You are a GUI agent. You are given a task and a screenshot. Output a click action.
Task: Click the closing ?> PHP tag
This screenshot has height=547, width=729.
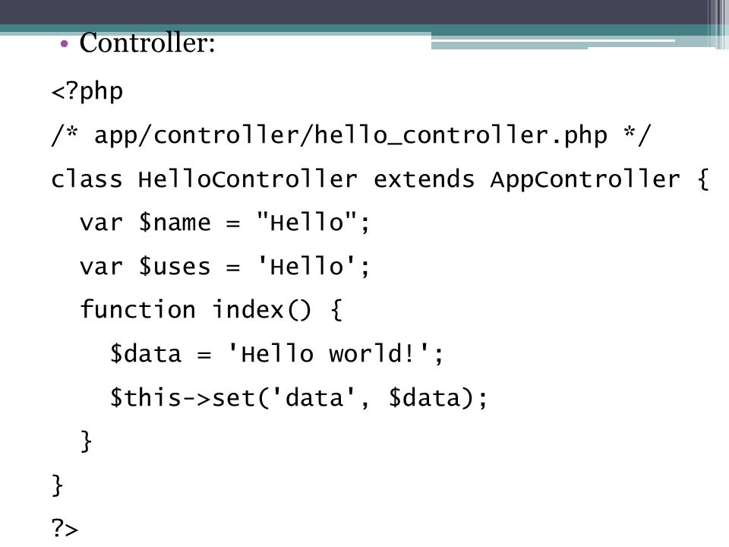pyautogui.click(x=65, y=529)
